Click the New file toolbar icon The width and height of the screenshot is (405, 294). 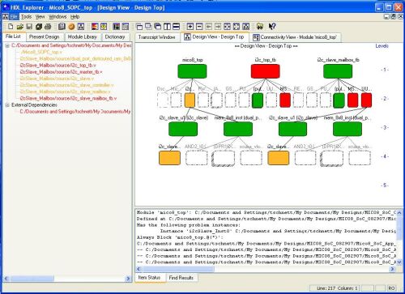11,27
